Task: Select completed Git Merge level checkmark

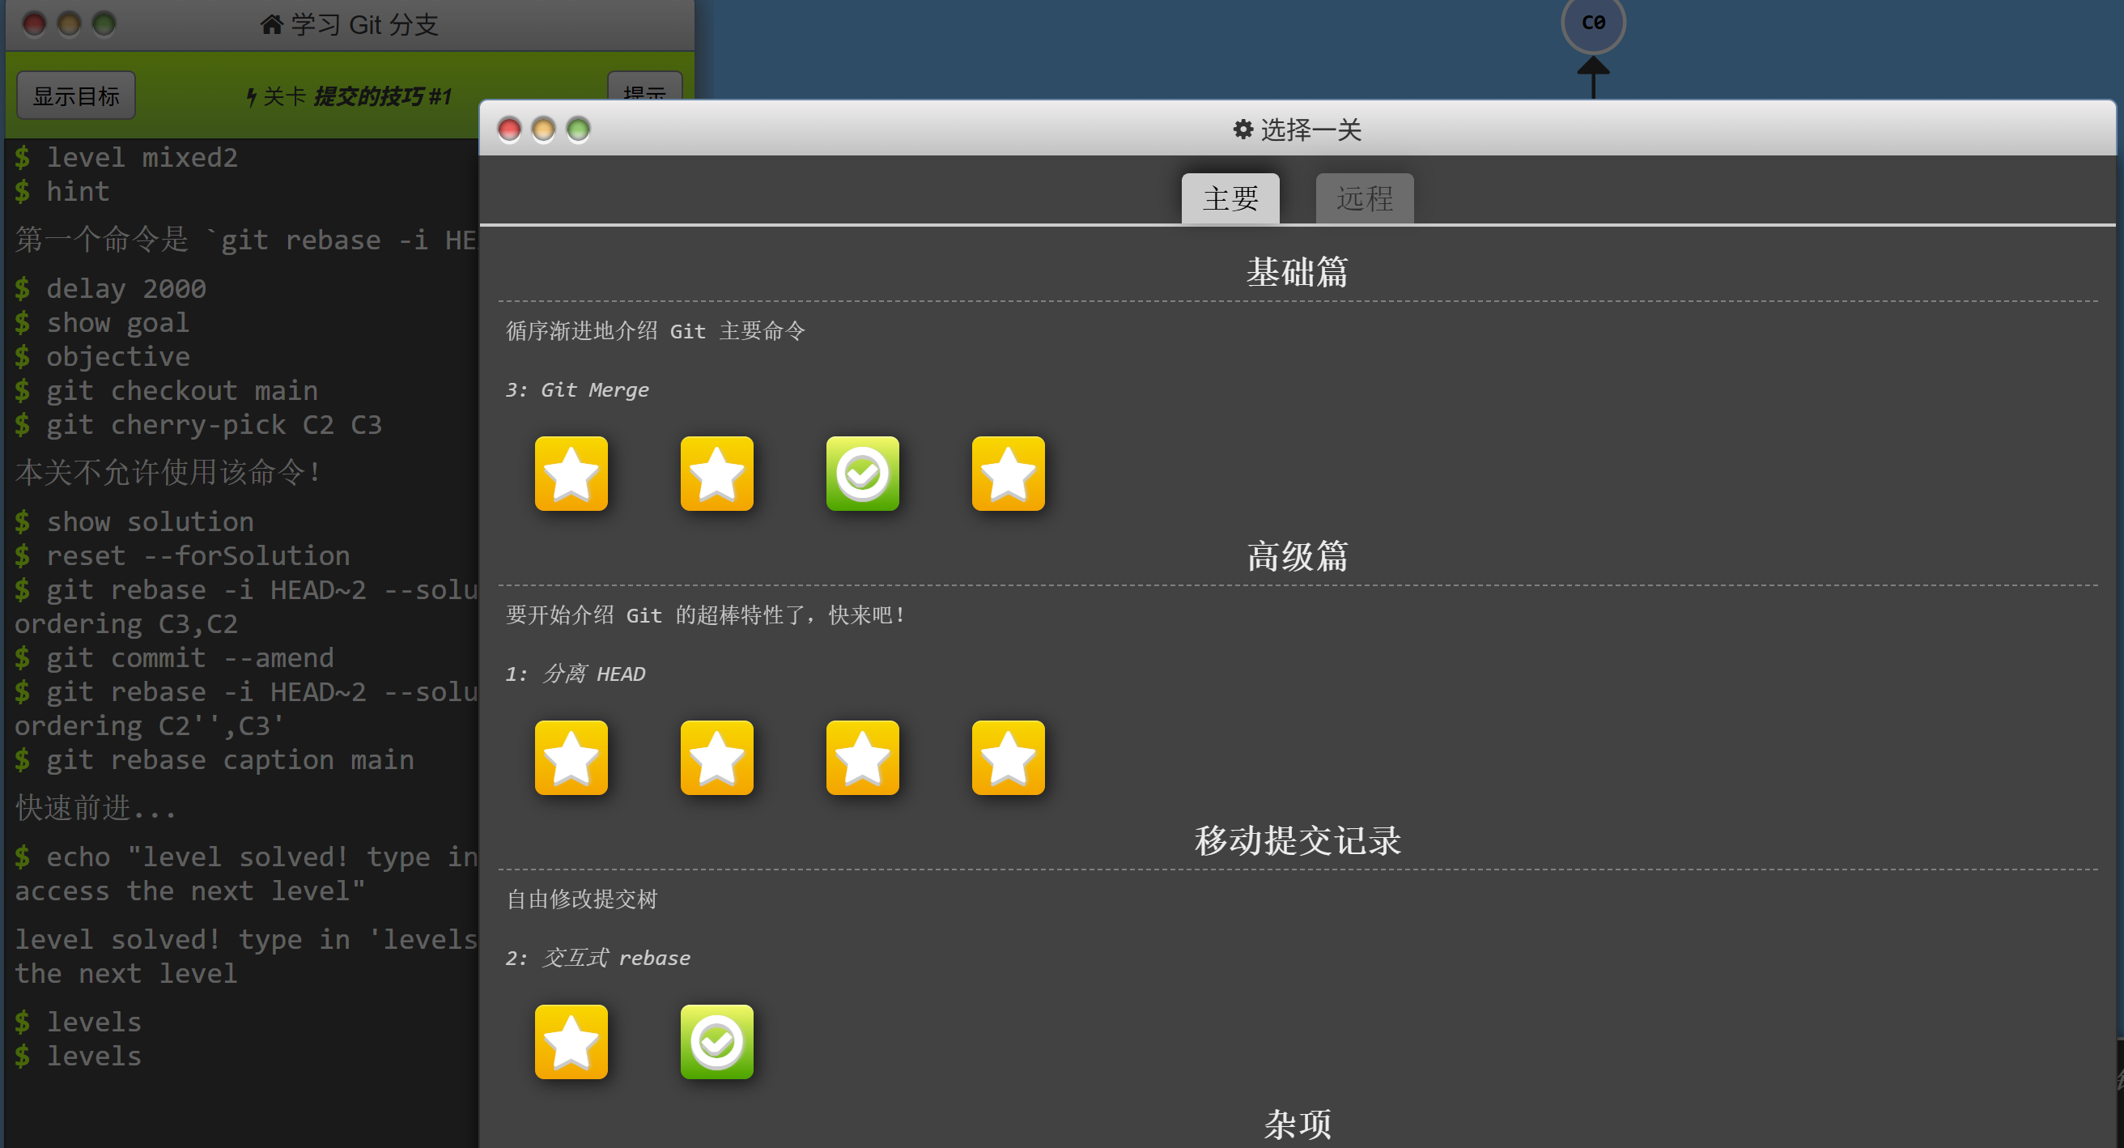Action: pyautogui.click(x=862, y=474)
